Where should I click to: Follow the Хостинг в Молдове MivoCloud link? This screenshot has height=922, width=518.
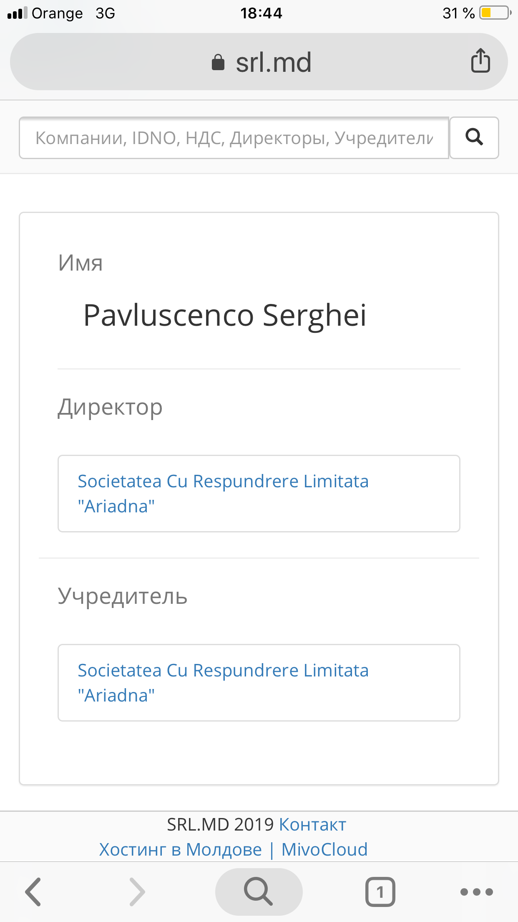233,849
